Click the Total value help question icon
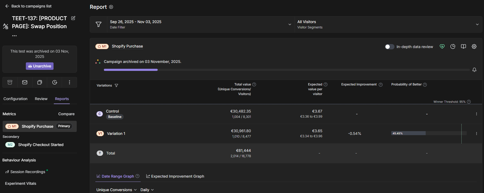The image size is (484, 193). tap(254, 84)
